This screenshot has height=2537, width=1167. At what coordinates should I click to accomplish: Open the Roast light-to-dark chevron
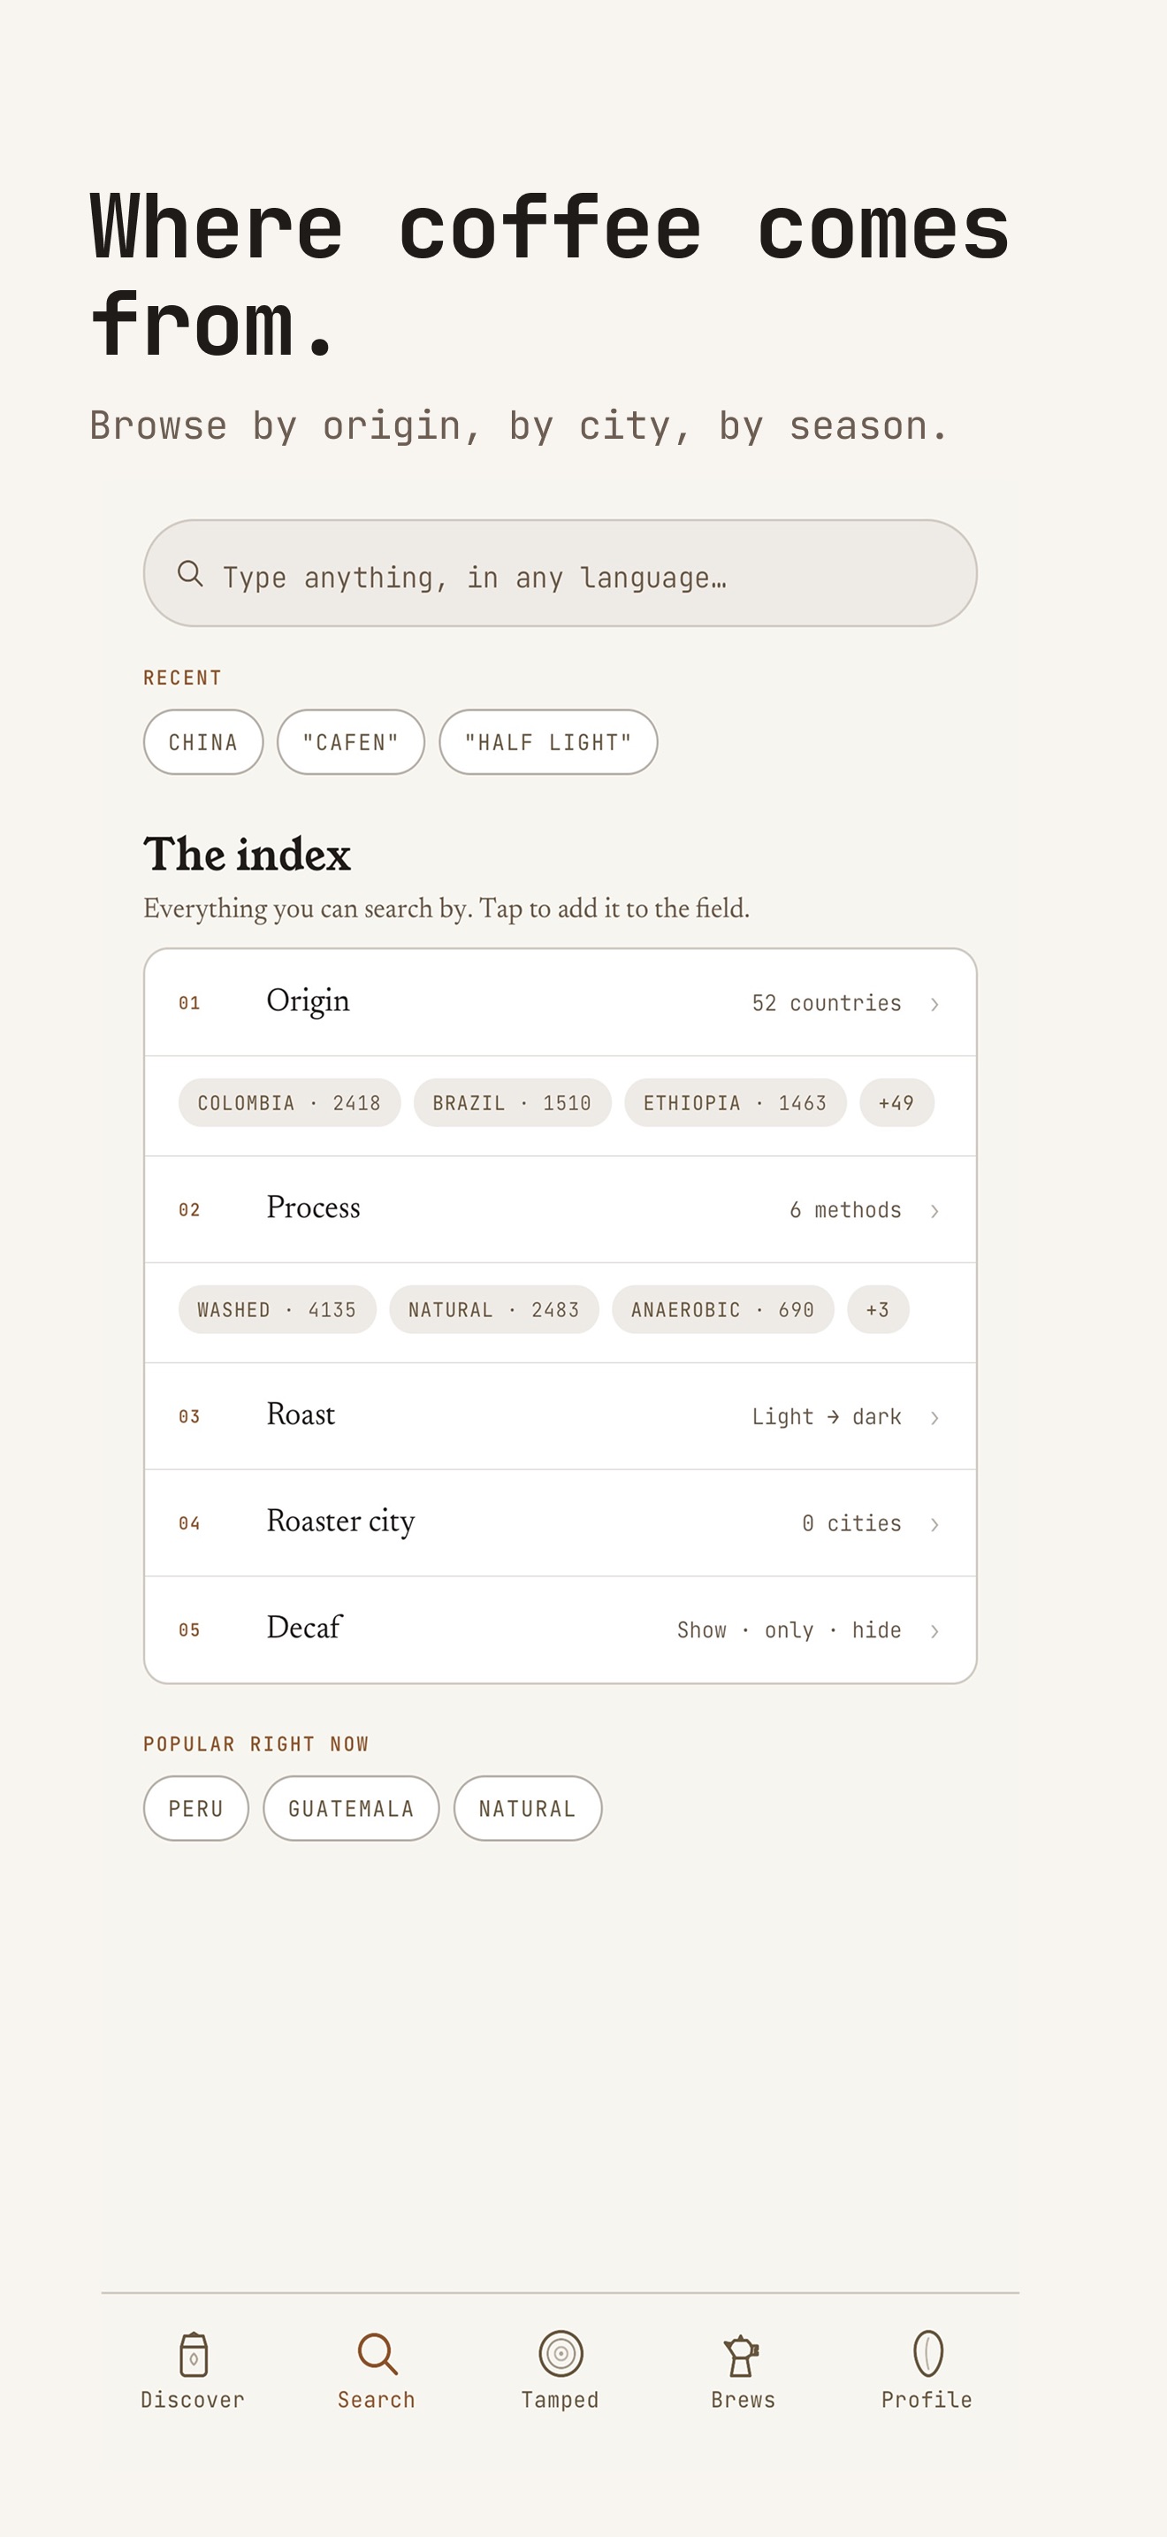[x=934, y=1417]
